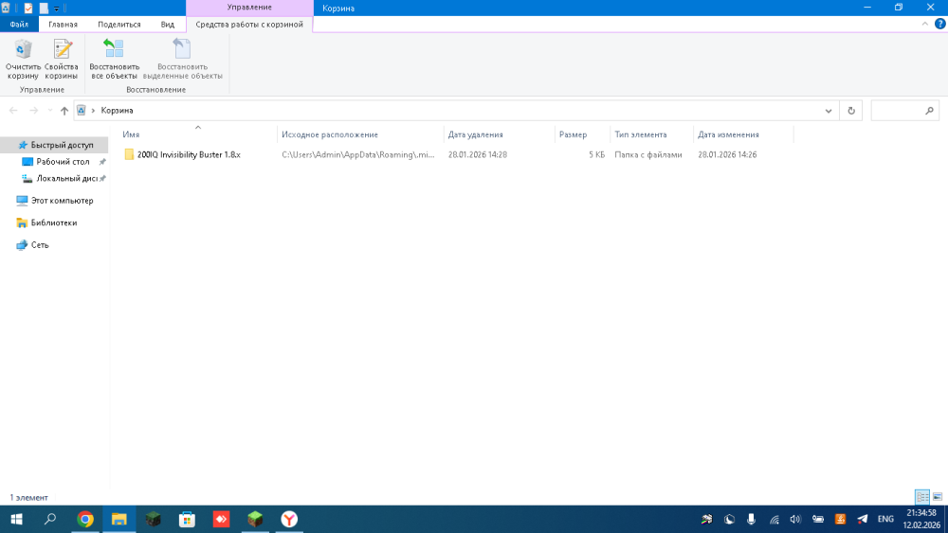
Task: Click the new folder icon in title bar
Action: pyautogui.click(x=44, y=8)
